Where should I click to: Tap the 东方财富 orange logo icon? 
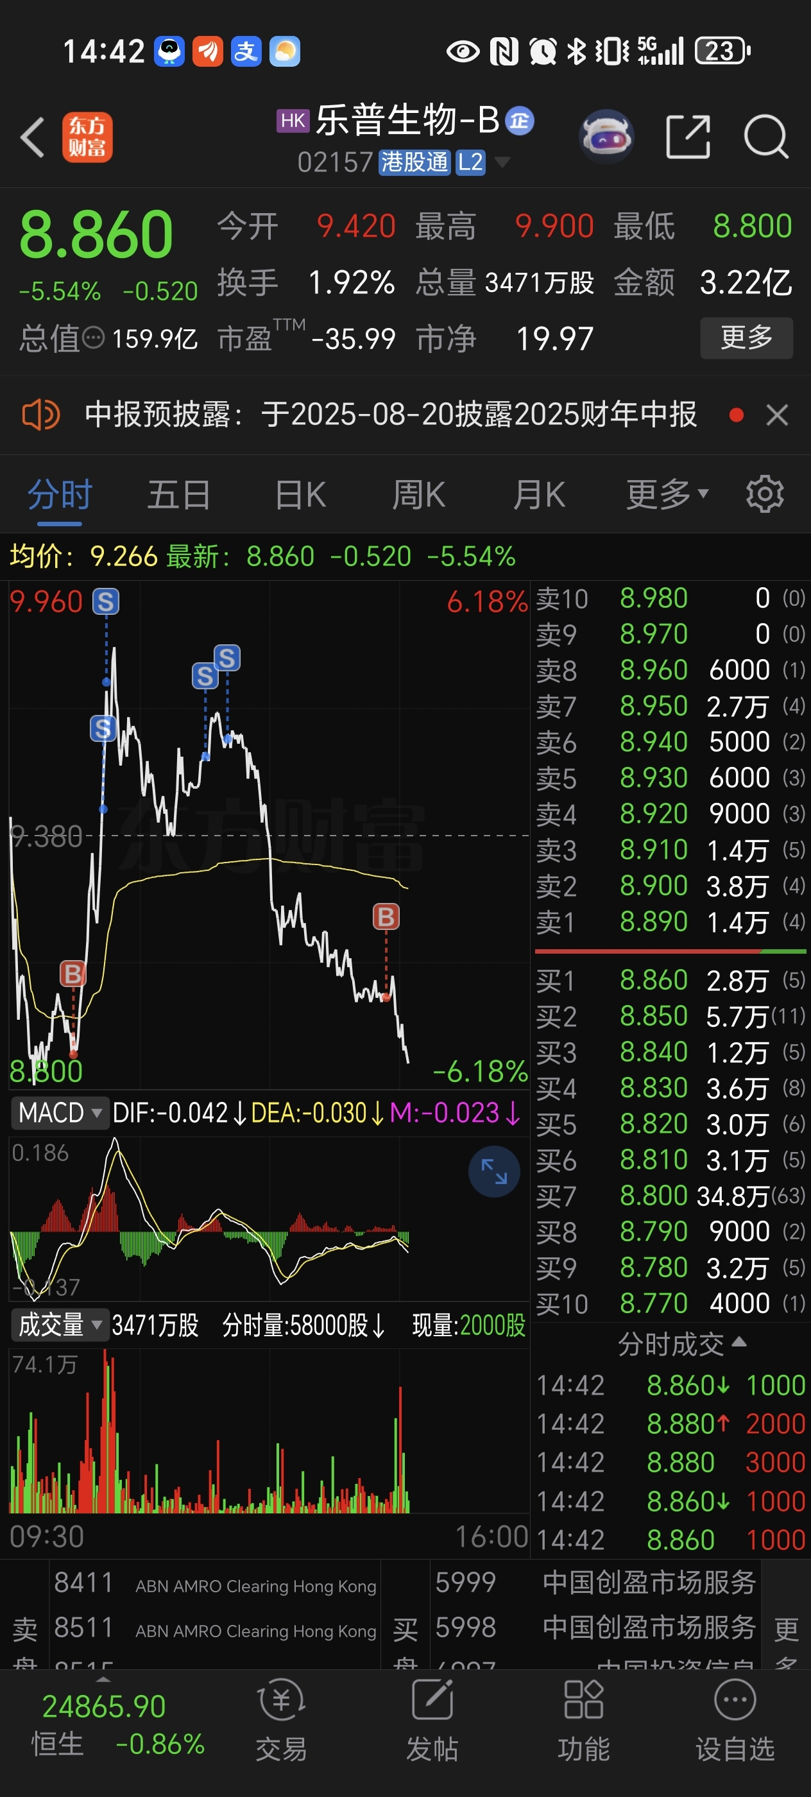87,137
